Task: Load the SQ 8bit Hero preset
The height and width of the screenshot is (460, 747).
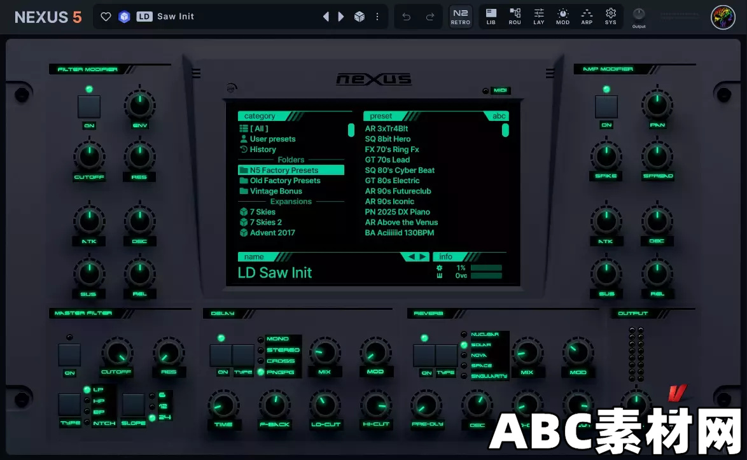Action: [x=387, y=139]
